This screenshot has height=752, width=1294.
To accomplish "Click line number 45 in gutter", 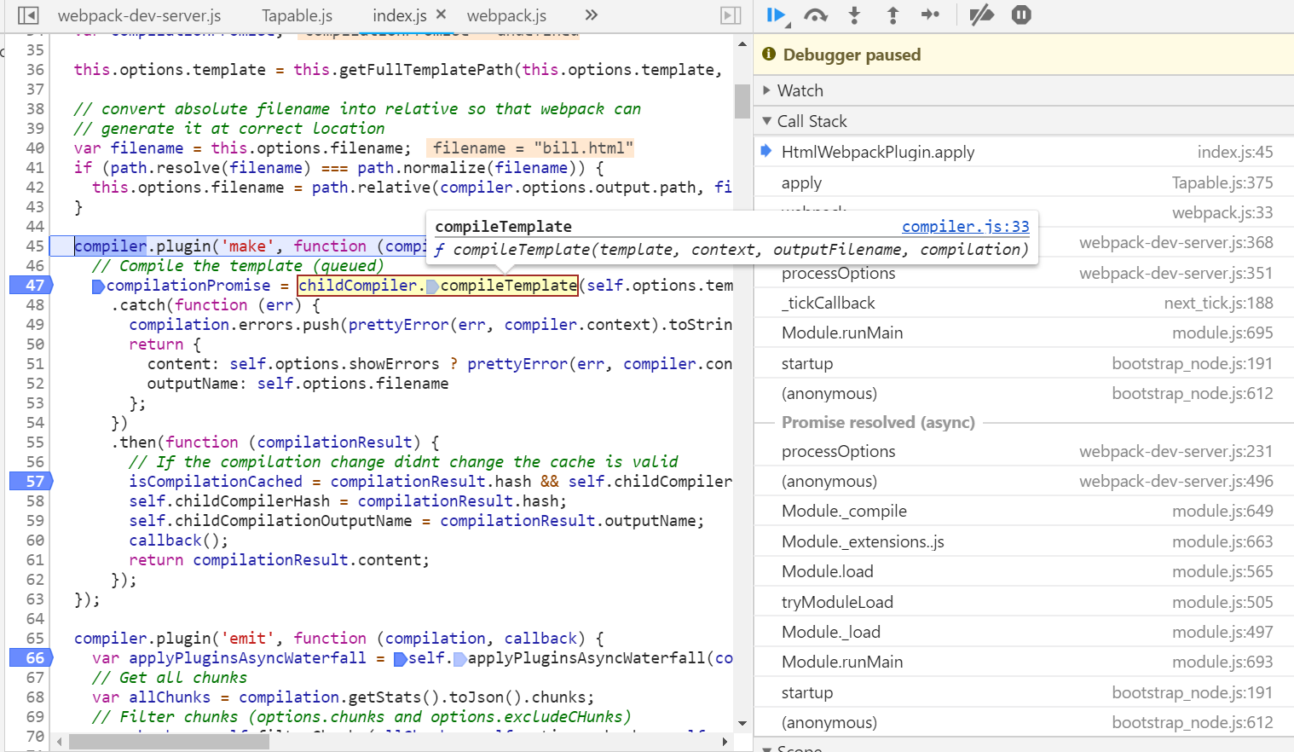I will [x=34, y=246].
